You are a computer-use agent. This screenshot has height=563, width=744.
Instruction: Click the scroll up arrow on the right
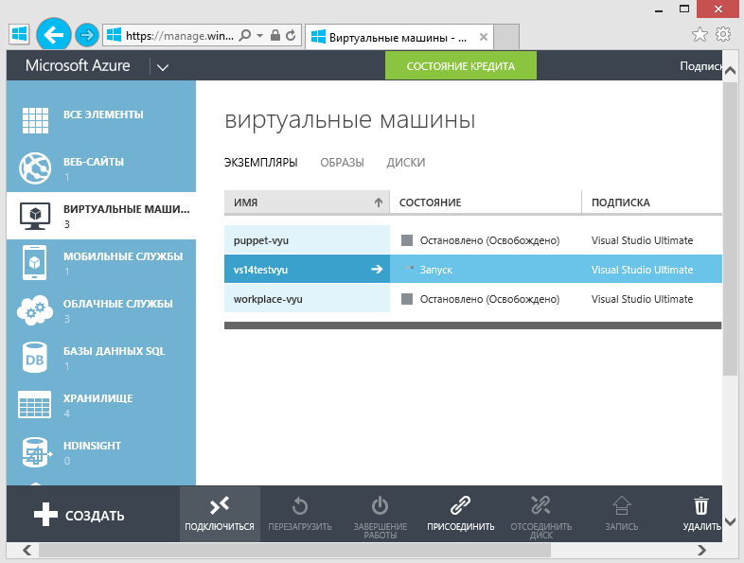(730, 71)
